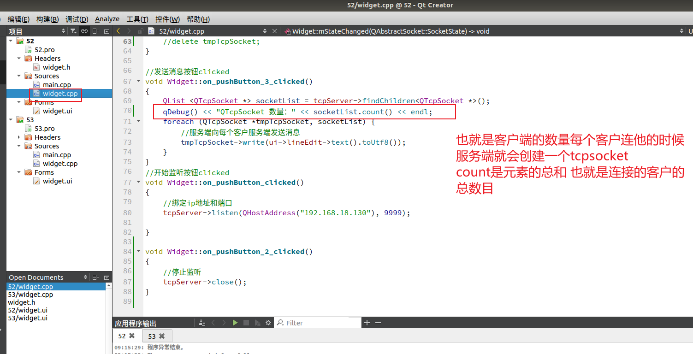Close the Open Documents panel
This screenshot has width=693, height=354.
tap(107, 277)
